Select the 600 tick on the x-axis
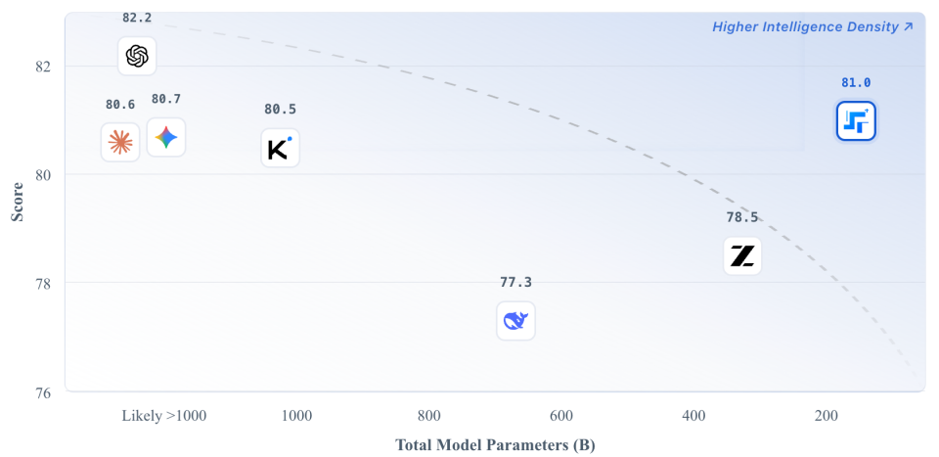Viewport: 939px width, 457px height. (560, 416)
